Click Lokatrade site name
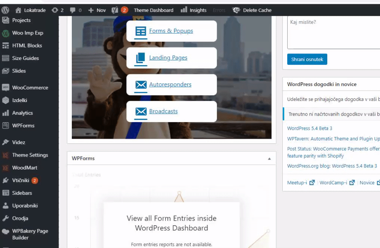This screenshot has width=380, height=248. pos(35,10)
